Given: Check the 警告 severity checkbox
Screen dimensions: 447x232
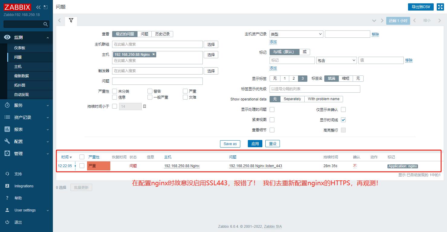Looking at the screenshot, I should [x=150, y=91].
